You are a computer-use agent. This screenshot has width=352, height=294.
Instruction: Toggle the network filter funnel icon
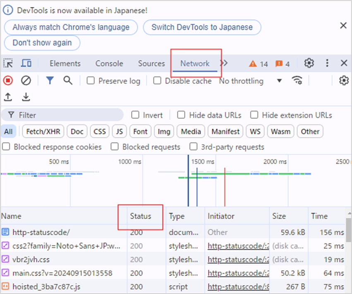pos(50,80)
